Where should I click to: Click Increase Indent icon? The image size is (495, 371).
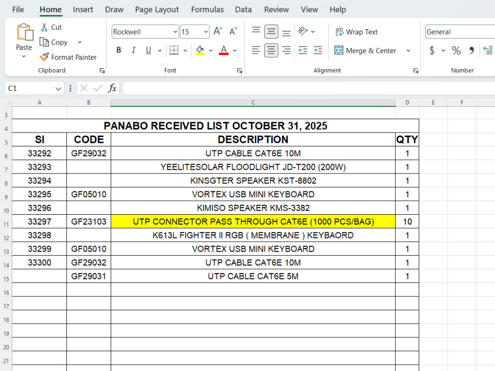click(x=318, y=50)
